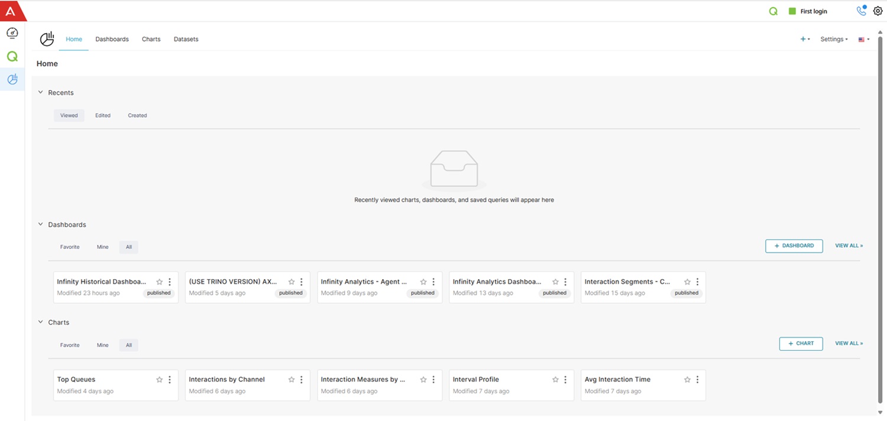Go to the Dashboards tab
Viewport: 887px width, 421px height.
pos(112,39)
